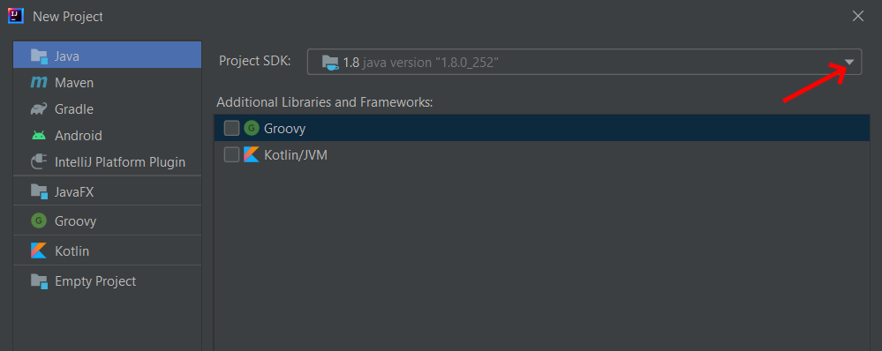Click the Maven 'm' icon
Viewport: 882px width, 351px height.
[x=39, y=83]
